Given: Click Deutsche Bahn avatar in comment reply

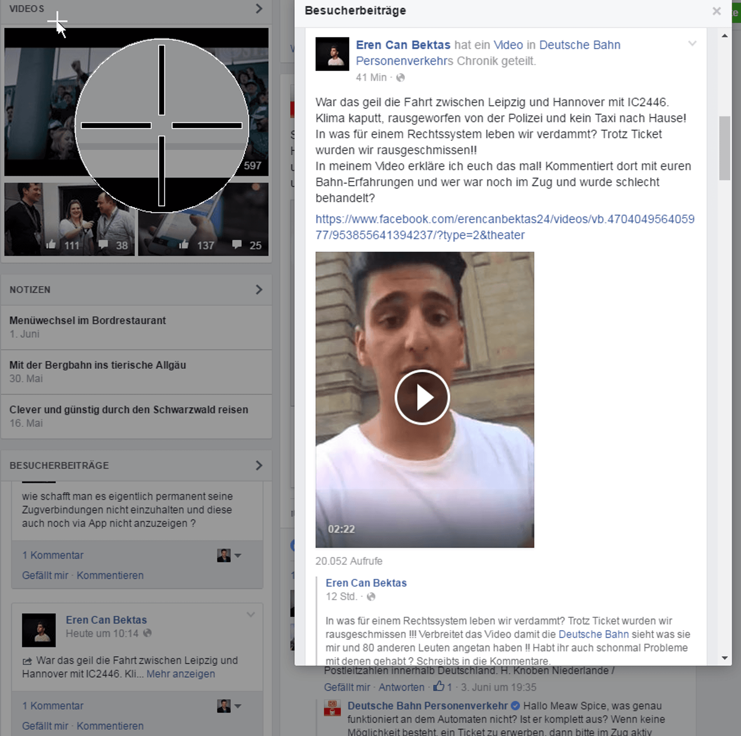Looking at the screenshot, I should pos(332,708).
